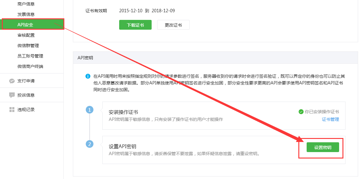
Task: Go to 审核配置 in the sidebar
Action: coord(26,35)
